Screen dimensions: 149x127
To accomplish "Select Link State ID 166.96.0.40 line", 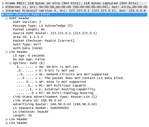I will point(37,101).
